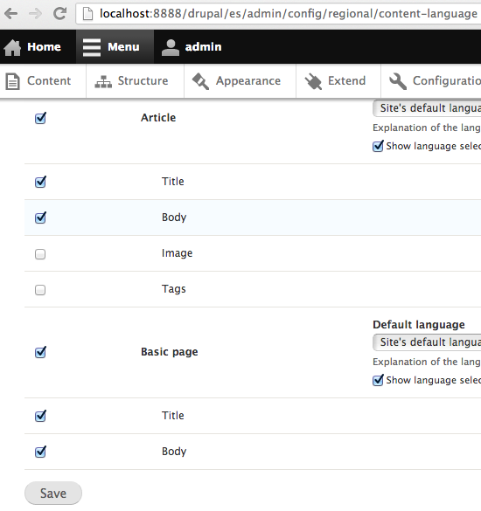Enable translation for the Image field

point(40,254)
